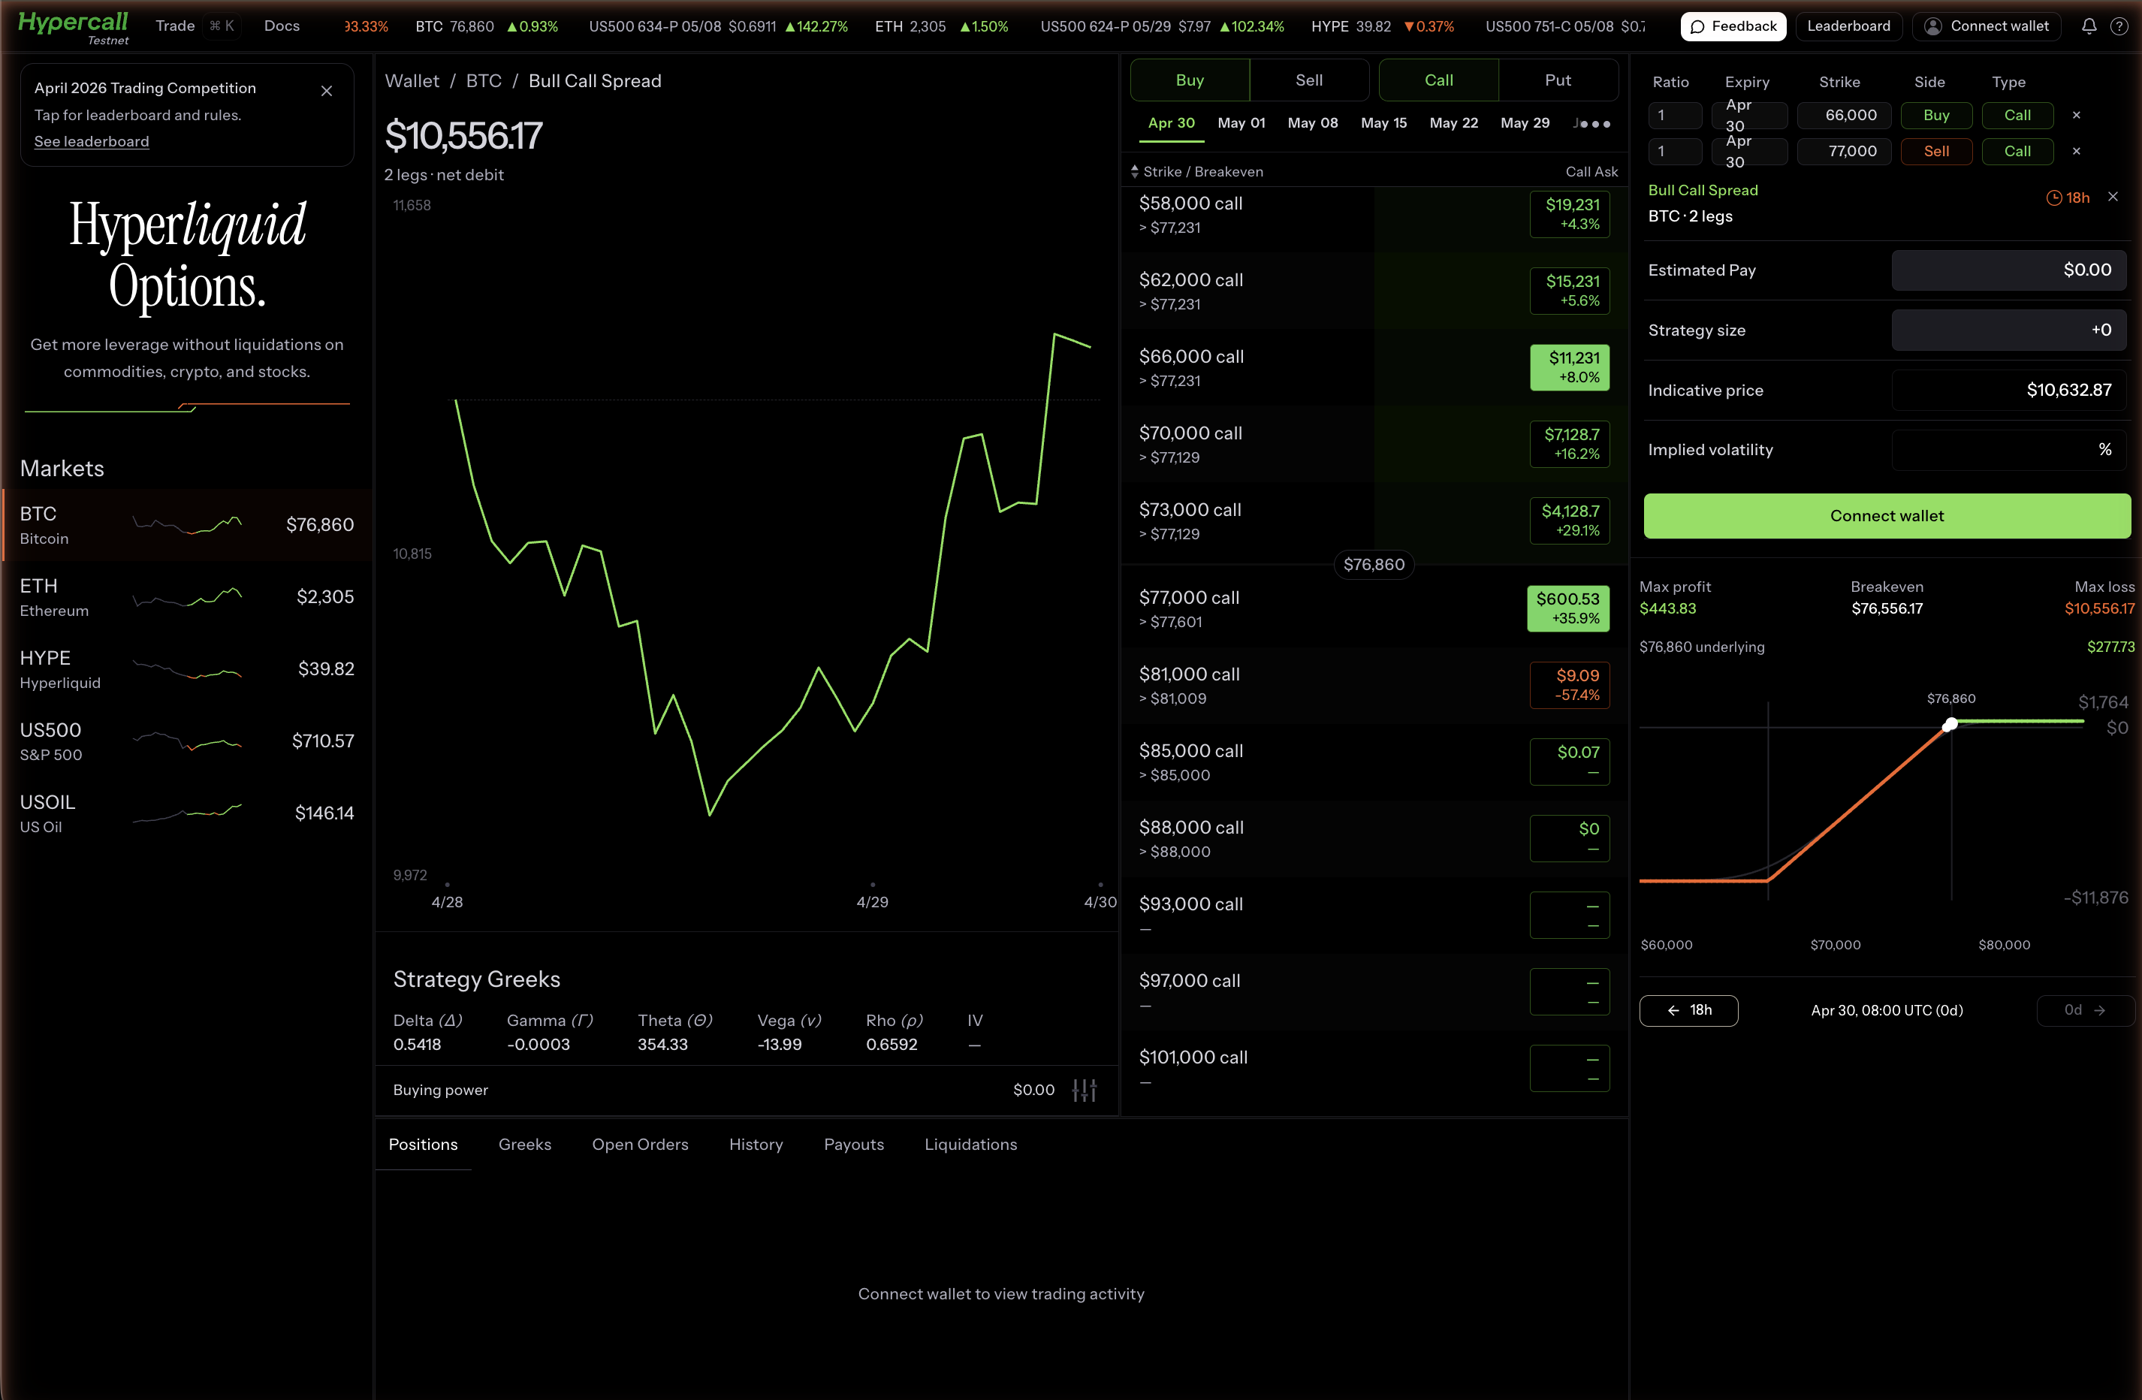Open the help question-mark icon

[2121, 26]
